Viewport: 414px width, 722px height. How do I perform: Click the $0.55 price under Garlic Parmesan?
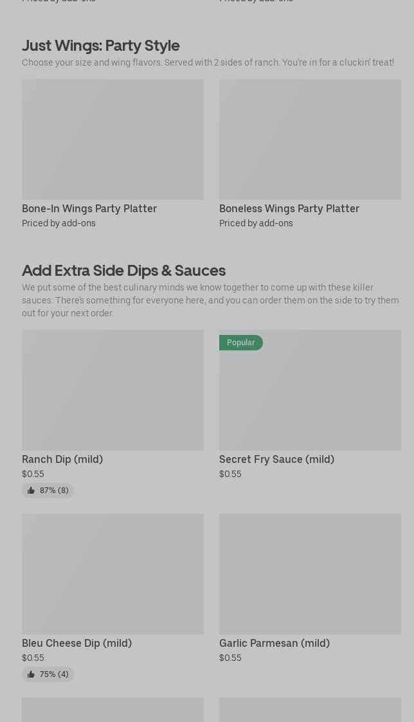coord(230,658)
